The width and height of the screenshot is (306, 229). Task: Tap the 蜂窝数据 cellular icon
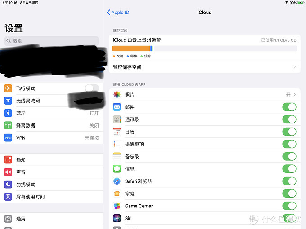coord(8,125)
